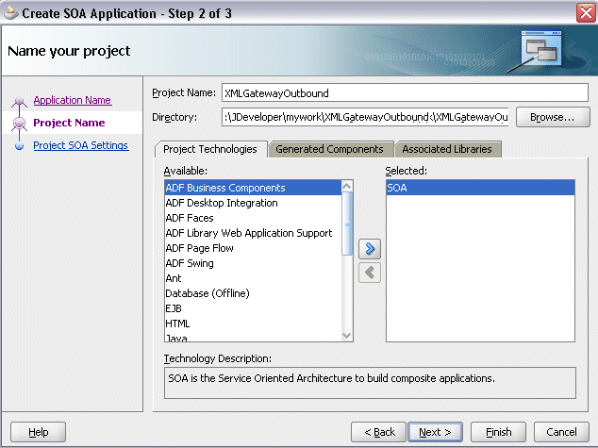The image size is (598, 448).
Task: Go to Project SOA Settings step
Action: [81, 145]
